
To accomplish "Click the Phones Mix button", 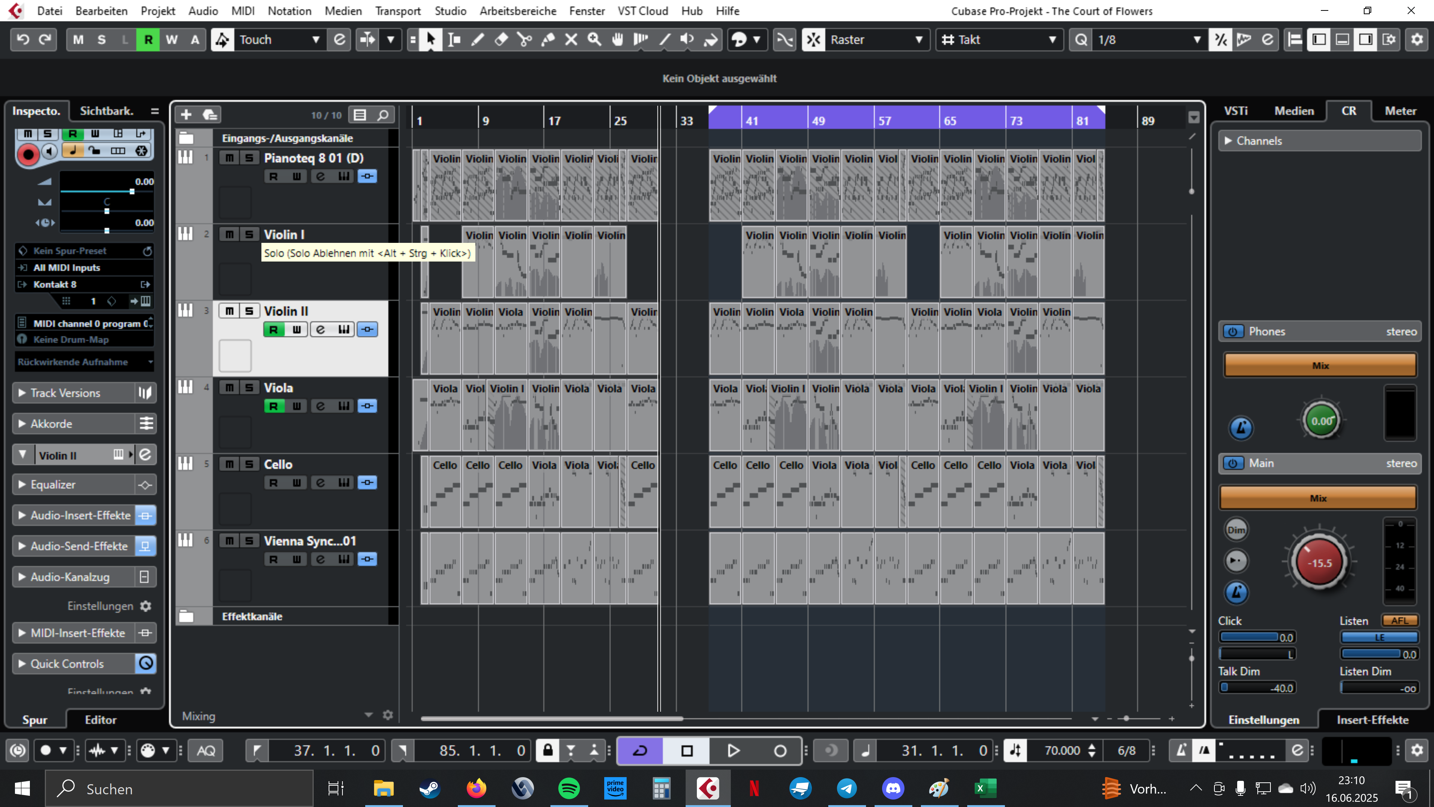I will [1320, 365].
